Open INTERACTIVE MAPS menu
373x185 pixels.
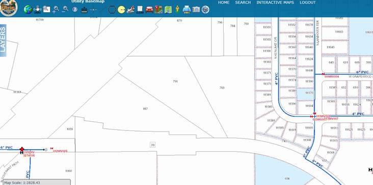275,3
